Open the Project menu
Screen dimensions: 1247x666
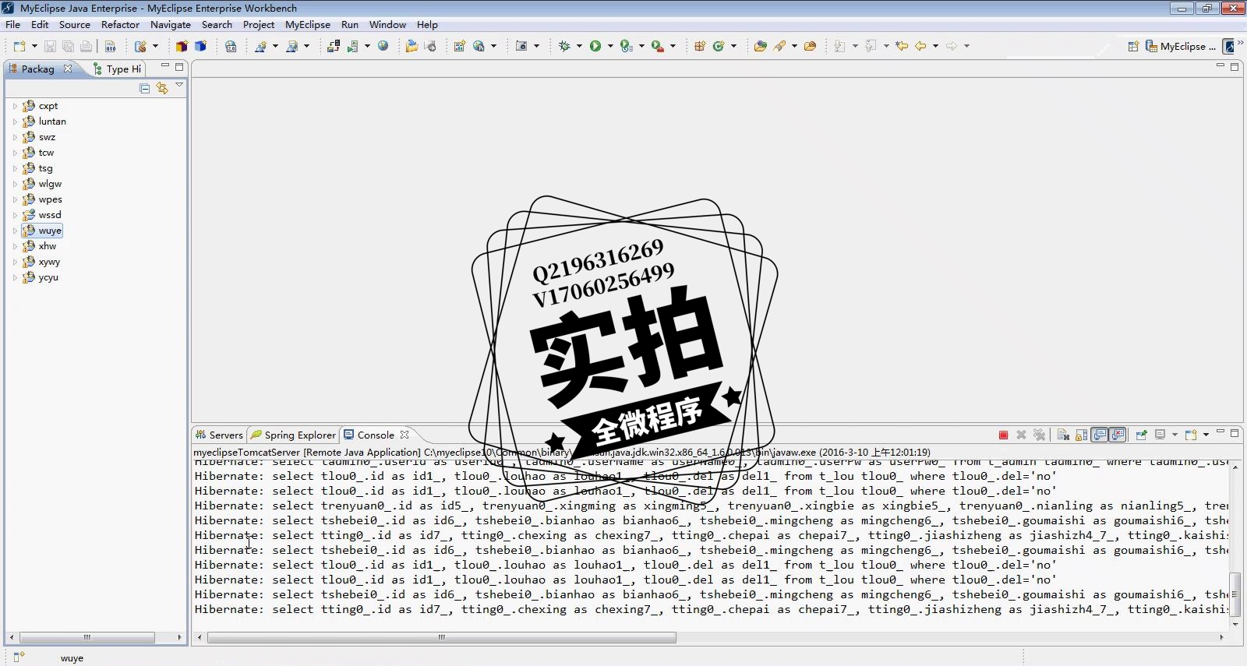pyautogui.click(x=259, y=24)
